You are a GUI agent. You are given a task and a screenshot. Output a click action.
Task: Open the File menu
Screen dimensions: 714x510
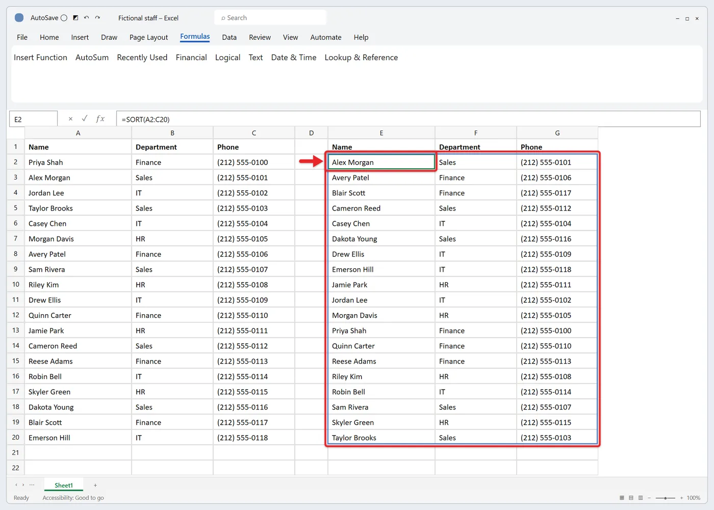(x=22, y=37)
